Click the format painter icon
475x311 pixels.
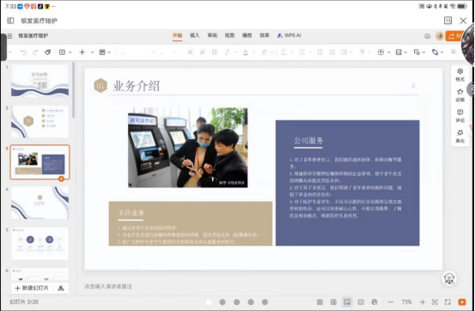coord(47,52)
